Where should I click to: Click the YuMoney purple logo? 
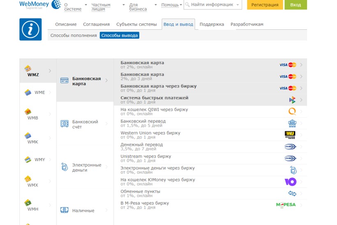coord(290,182)
